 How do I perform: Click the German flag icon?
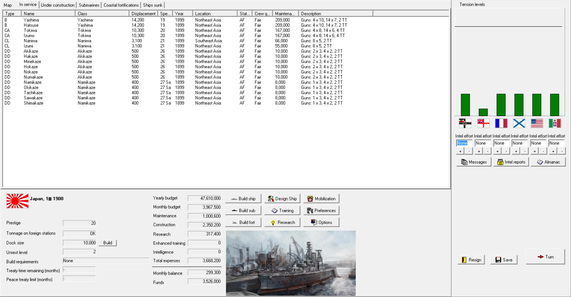tap(465, 123)
